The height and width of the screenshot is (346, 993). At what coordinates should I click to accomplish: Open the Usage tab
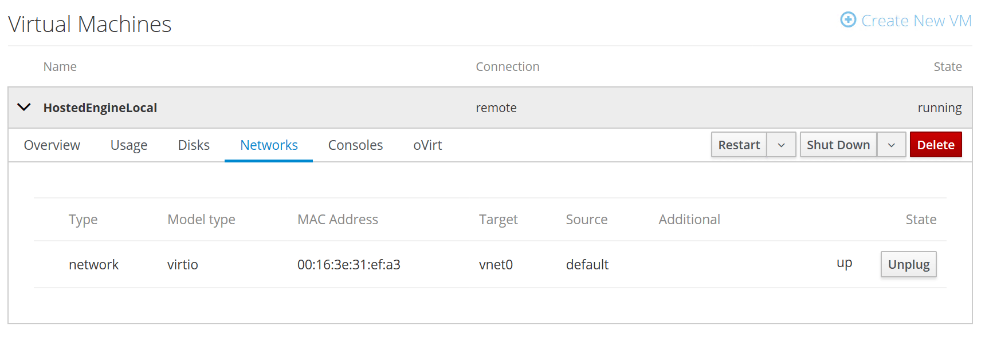pyautogui.click(x=129, y=145)
